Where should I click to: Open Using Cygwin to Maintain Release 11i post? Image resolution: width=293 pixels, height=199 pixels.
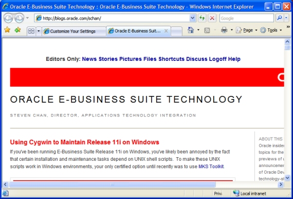pyautogui.click(x=84, y=142)
